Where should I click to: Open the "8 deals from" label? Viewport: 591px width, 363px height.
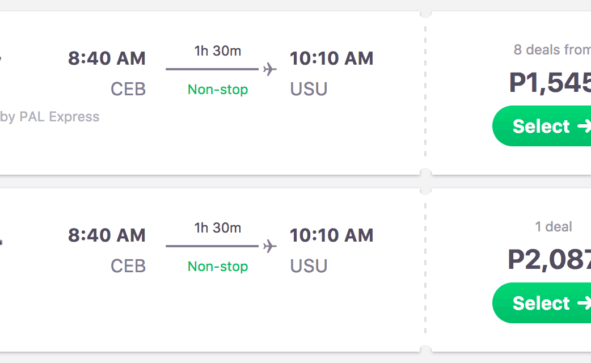click(551, 50)
